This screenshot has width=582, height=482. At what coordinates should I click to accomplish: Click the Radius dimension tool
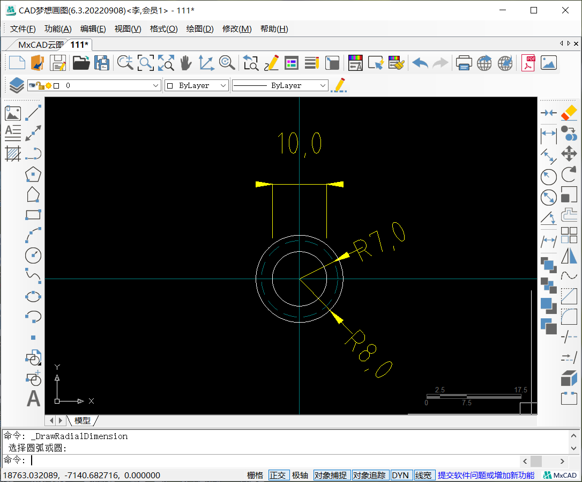pos(549,177)
